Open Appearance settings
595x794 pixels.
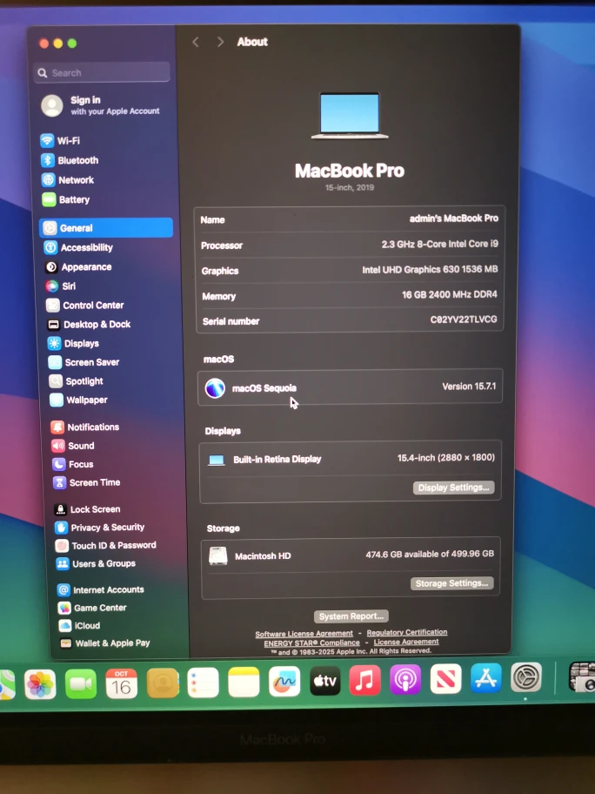(x=78, y=267)
